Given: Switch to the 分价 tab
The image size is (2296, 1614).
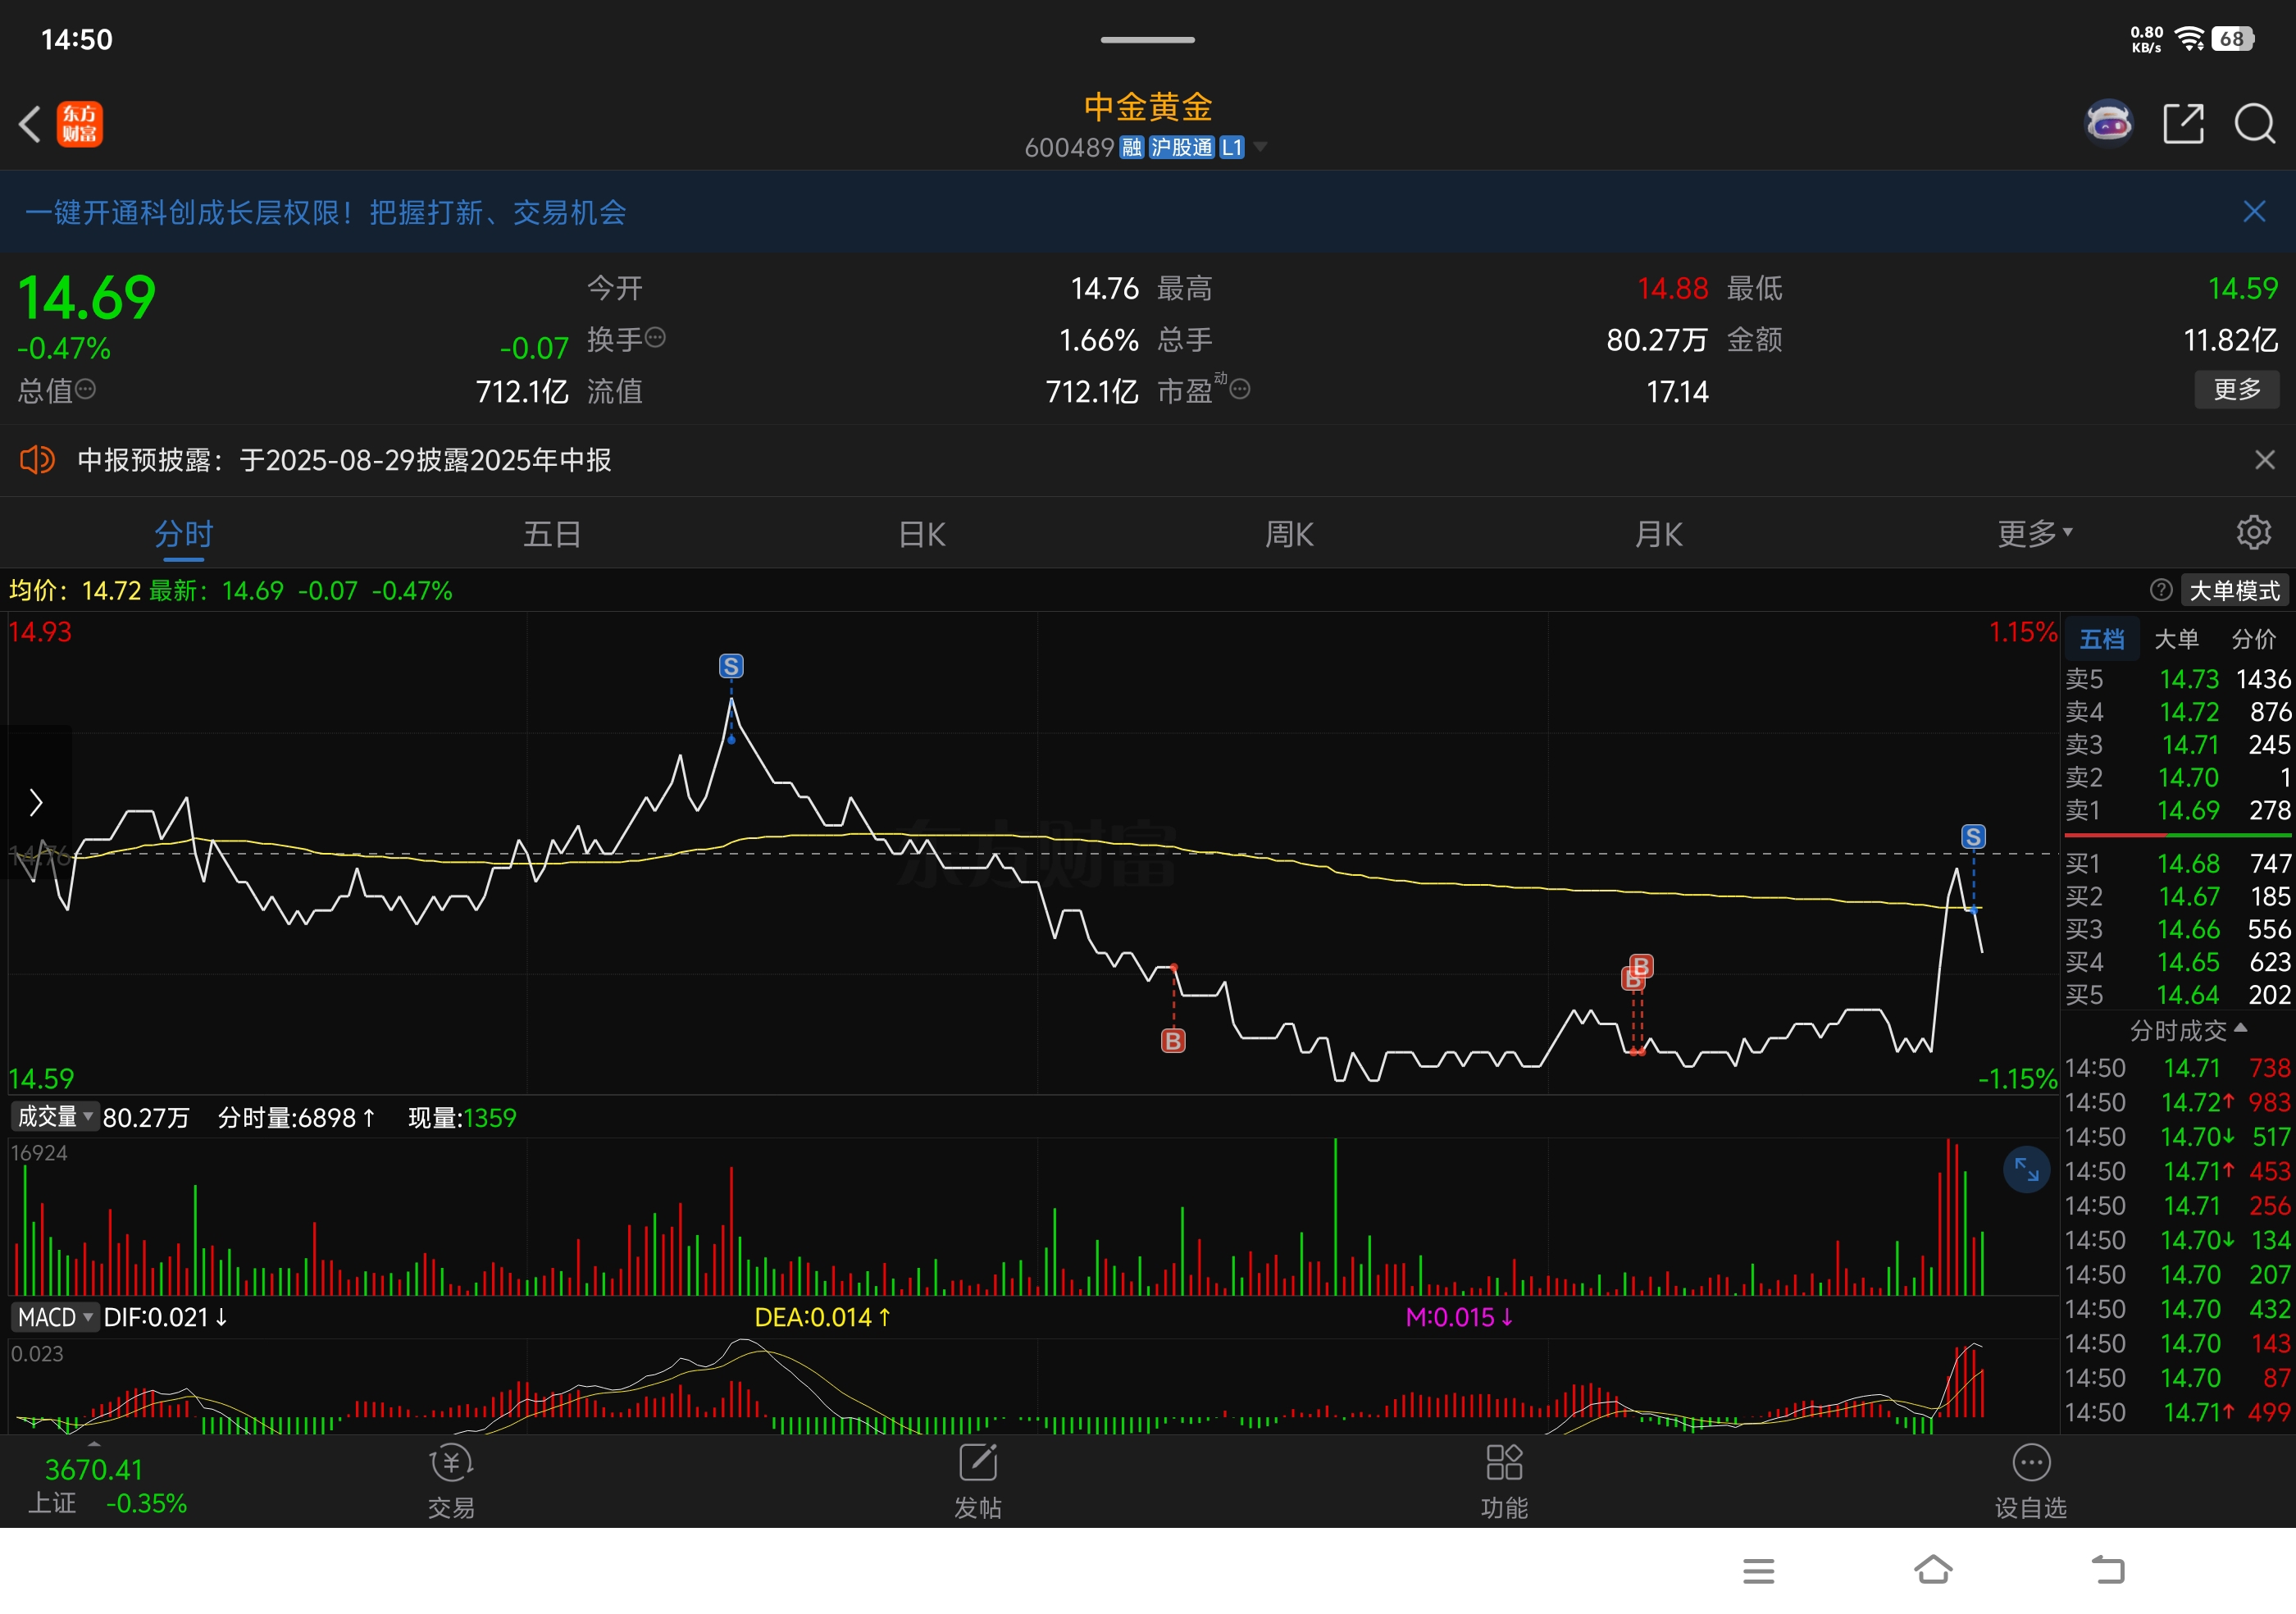Looking at the screenshot, I should tap(2253, 639).
